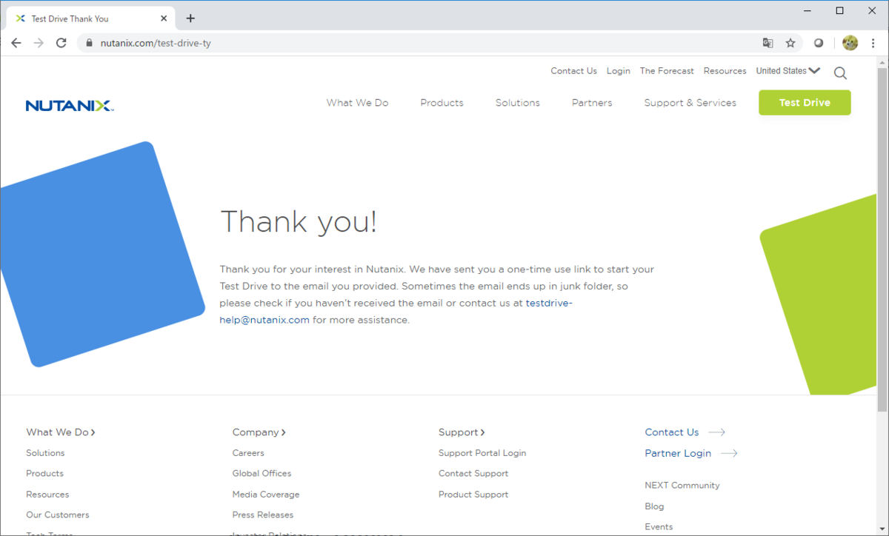
Task: Click arrow next to Partner Login
Action: (729, 453)
